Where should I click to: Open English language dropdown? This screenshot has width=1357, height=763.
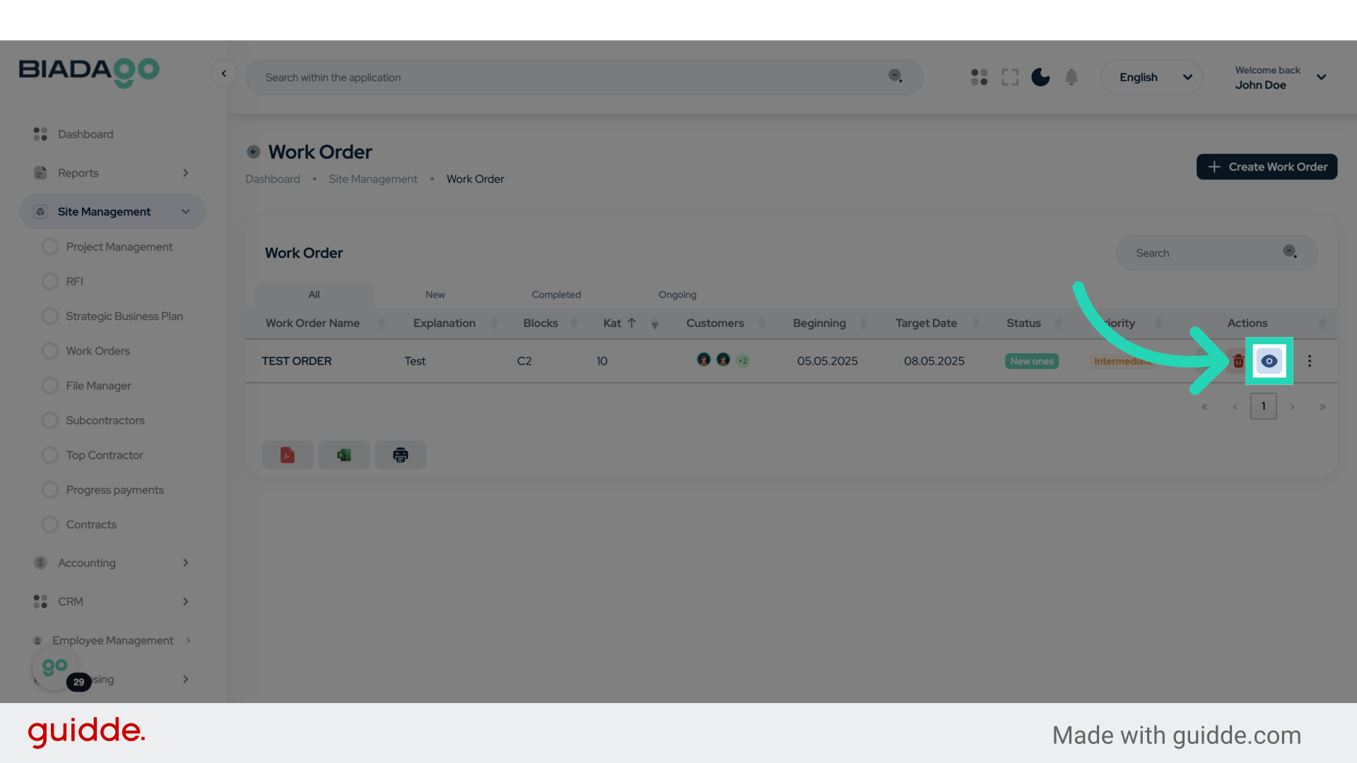[1152, 77]
